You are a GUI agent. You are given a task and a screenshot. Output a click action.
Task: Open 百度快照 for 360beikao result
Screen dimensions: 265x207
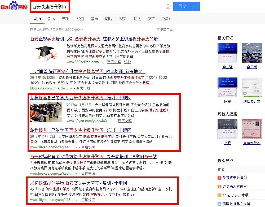tap(114, 62)
